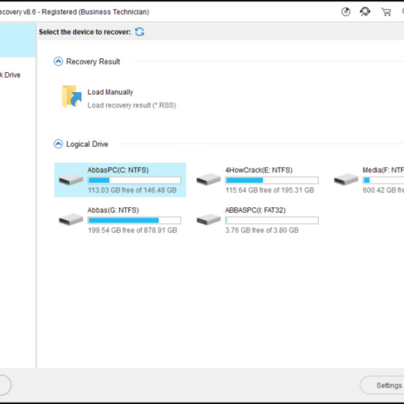Open the shopping cart icon

[x=386, y=12]
